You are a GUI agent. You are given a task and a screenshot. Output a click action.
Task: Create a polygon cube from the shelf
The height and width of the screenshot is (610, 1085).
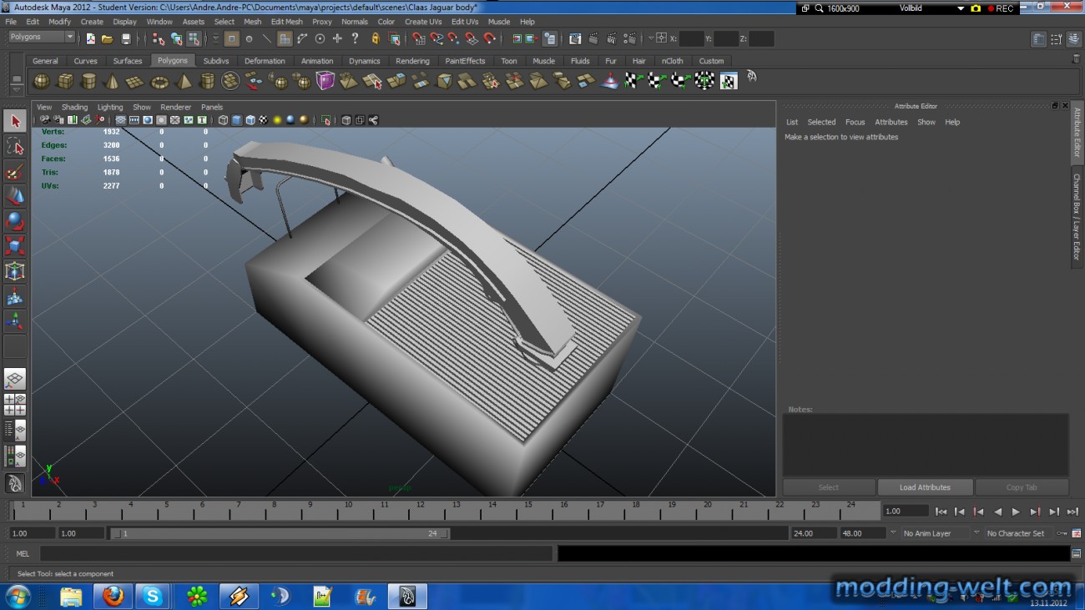[x=64, y=81]
